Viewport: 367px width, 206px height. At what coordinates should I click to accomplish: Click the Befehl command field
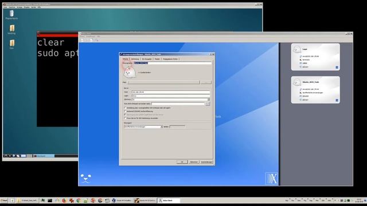point(177,126)
